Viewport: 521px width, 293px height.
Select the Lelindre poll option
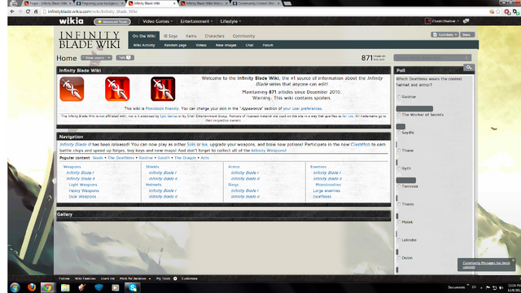coord(399,240)
